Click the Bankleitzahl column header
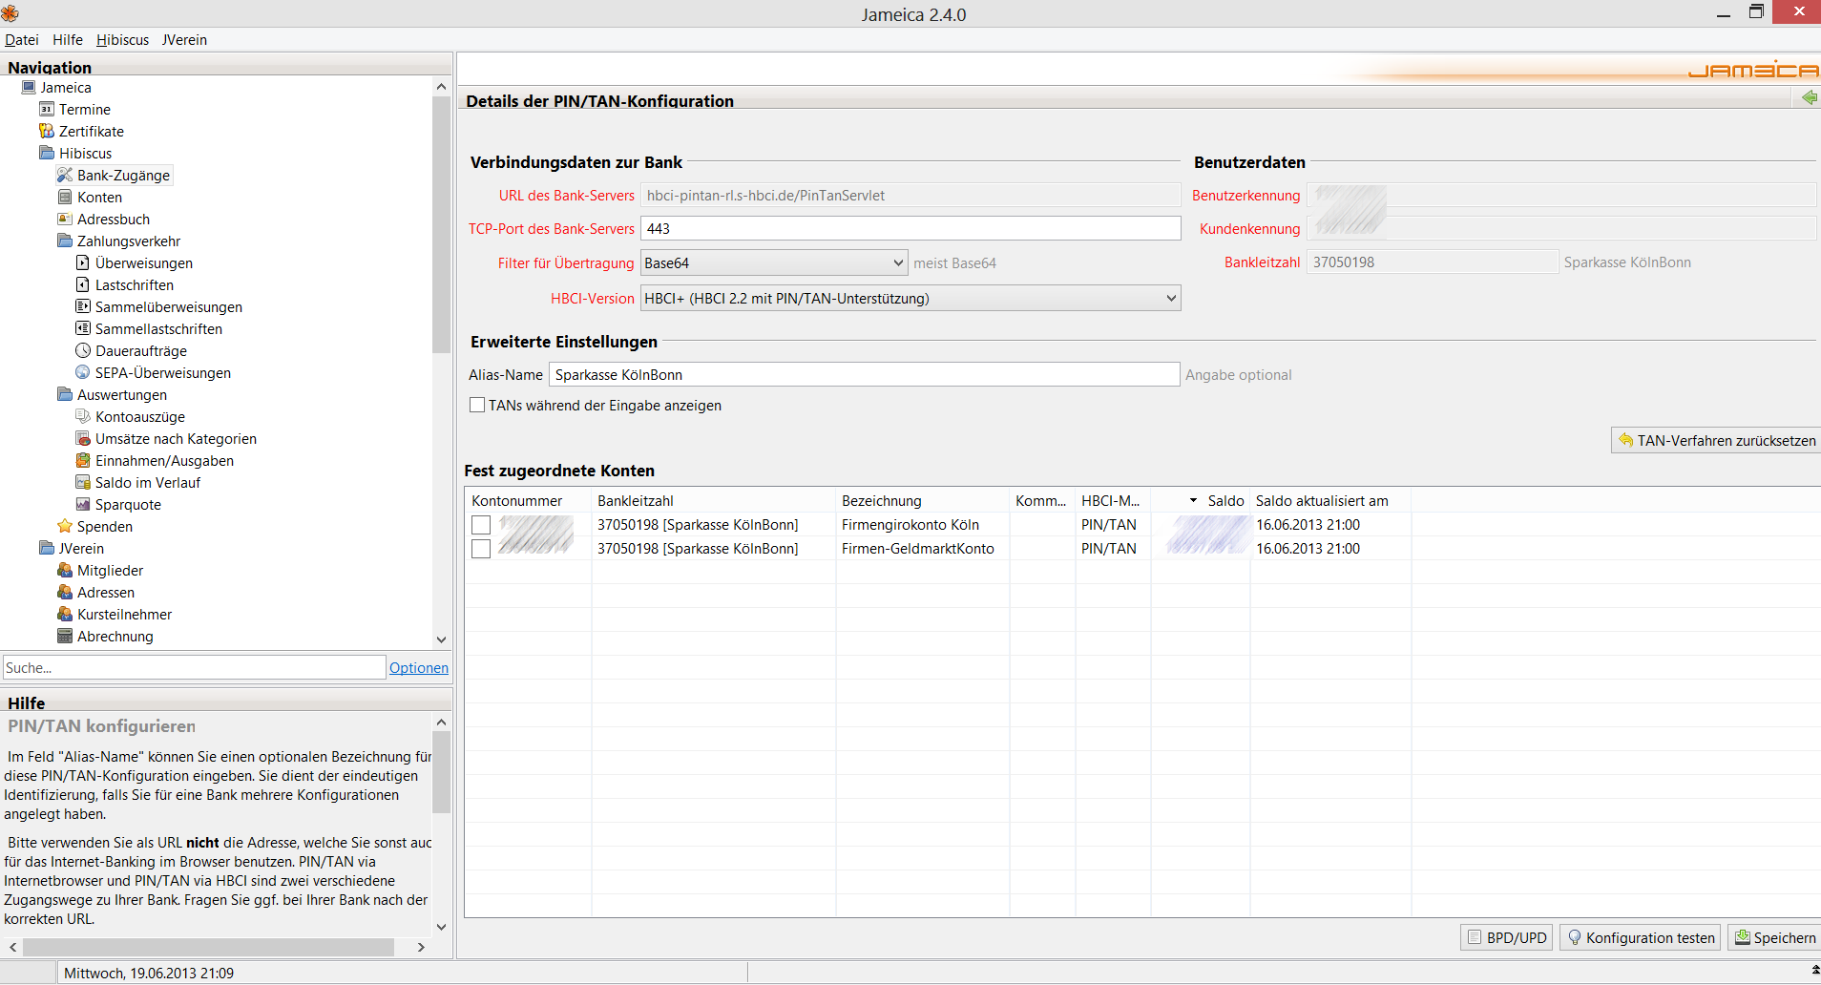This screenshot has width=1821, height=985. coord(714,500)
